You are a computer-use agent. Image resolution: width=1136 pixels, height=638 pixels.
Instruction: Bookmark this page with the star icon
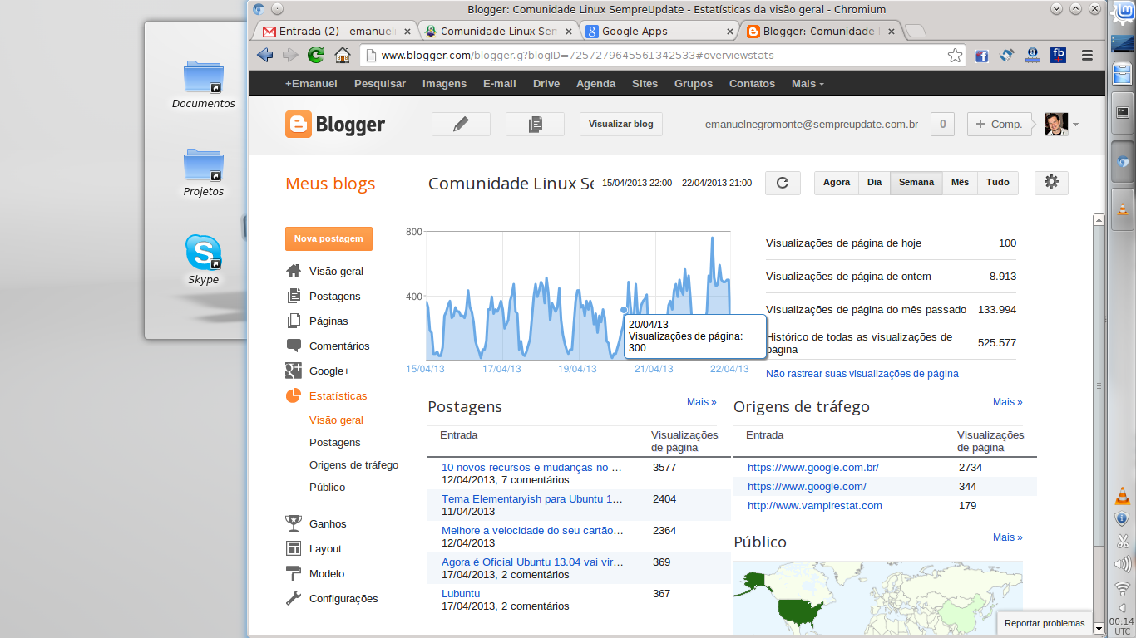pos(955,56)
